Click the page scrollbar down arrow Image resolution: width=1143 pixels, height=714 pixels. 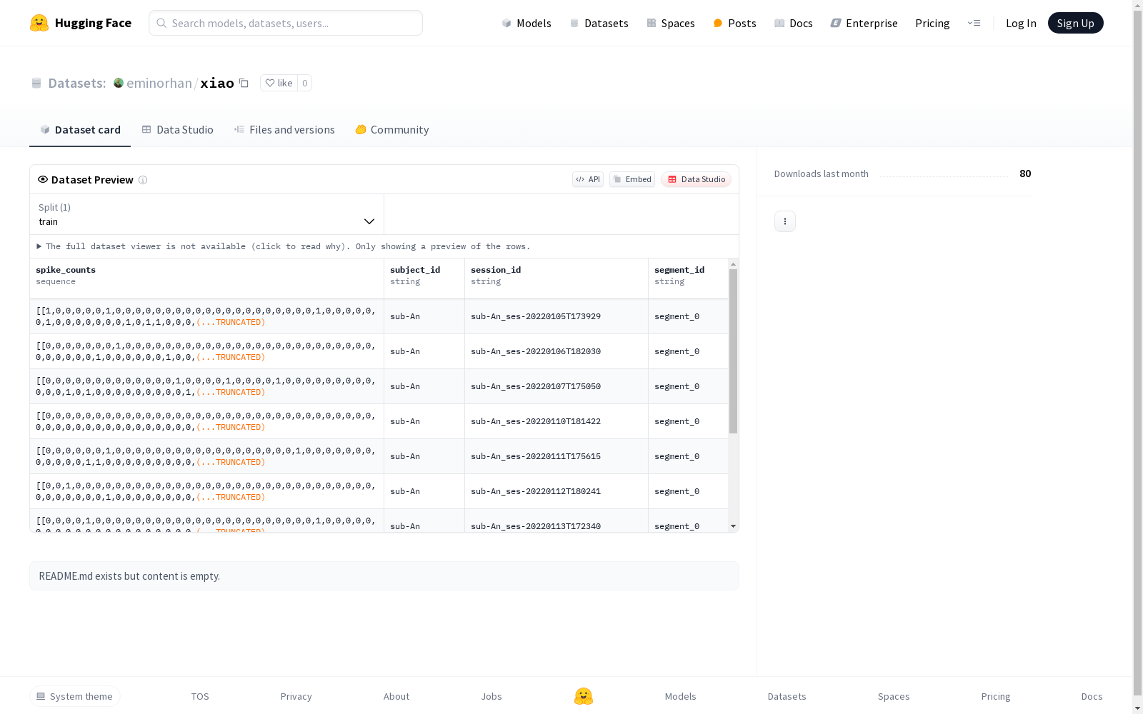point(1137,708)
